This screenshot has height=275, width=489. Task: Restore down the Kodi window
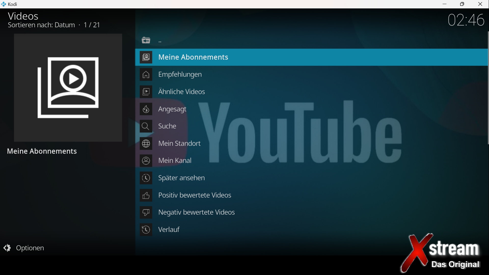click(462, 4)
